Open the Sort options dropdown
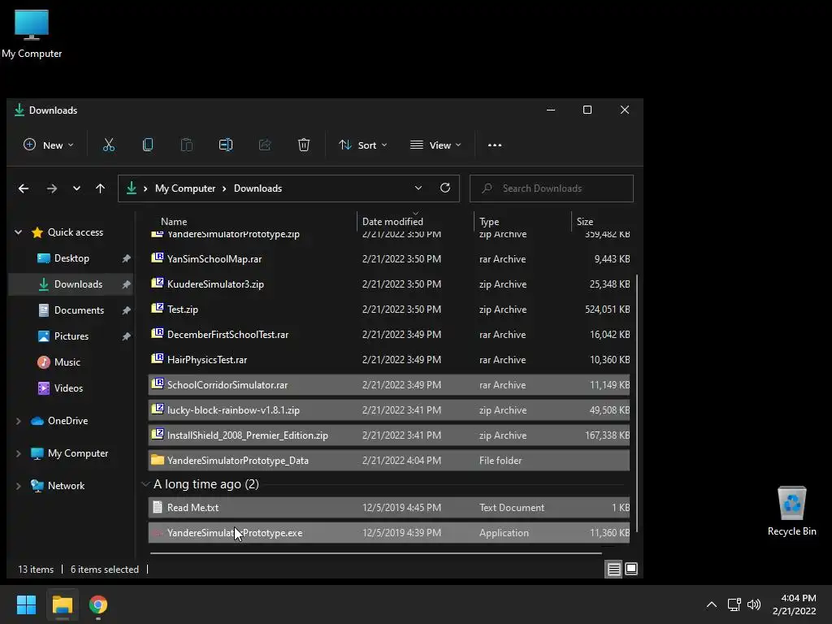 click(363, 145)
